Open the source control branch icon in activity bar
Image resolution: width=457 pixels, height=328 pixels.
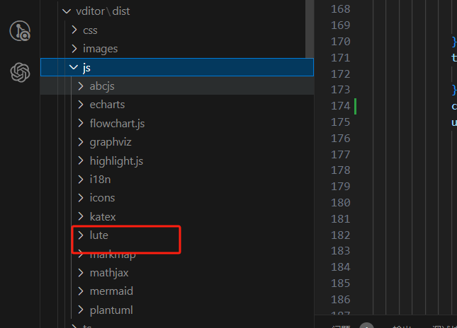tap(20, 31)
